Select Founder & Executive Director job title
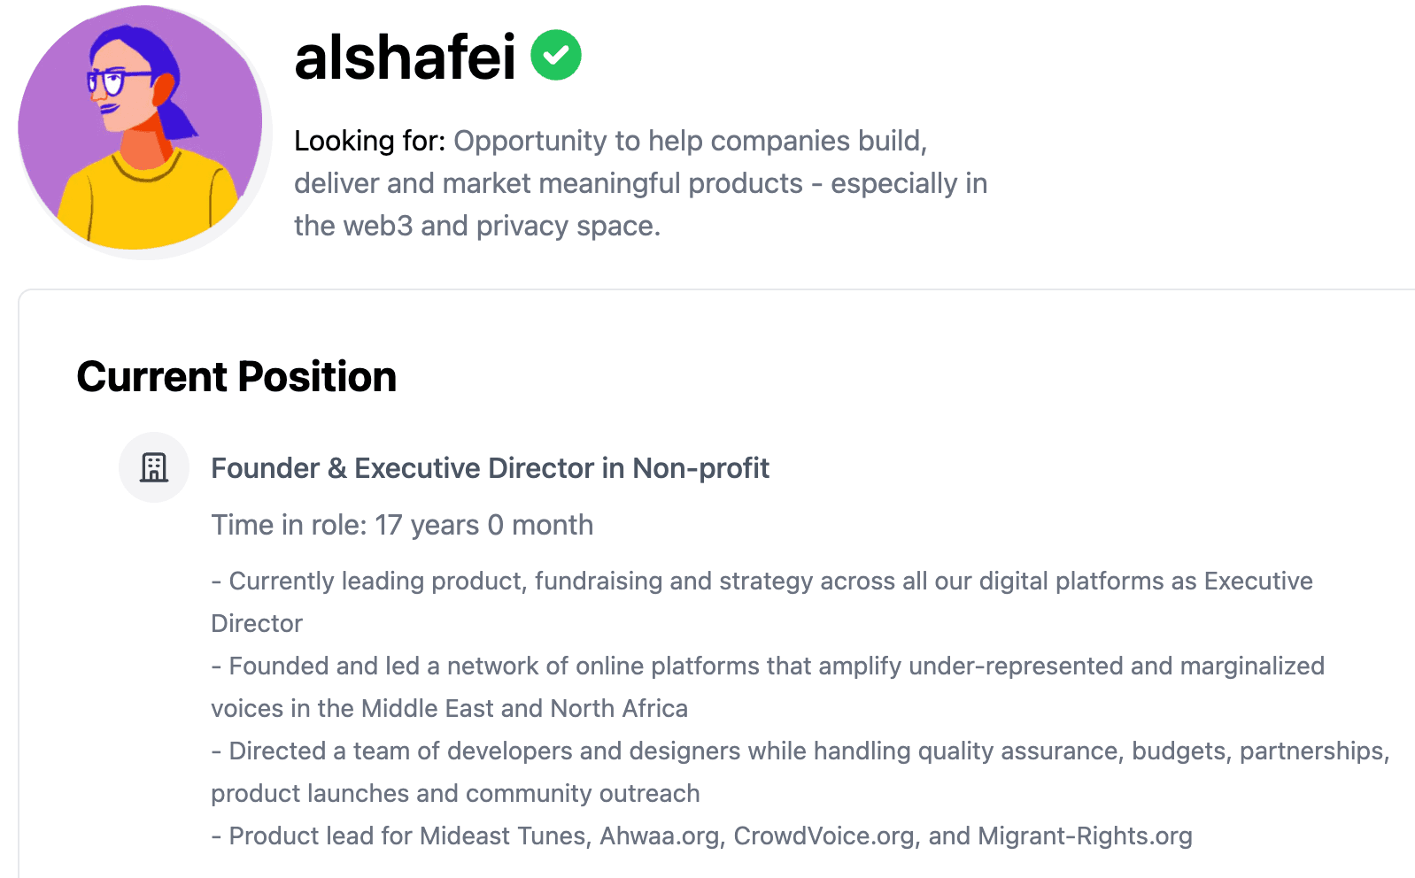 pyautogui.click(x=490, y=468)
